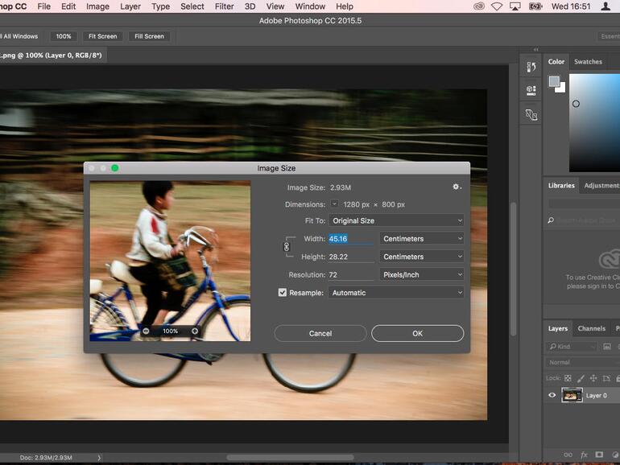The height and width of the screenshot is (465, 620).
Task: Open the Fit To Original Size dropdown
Action: point(396,220)
